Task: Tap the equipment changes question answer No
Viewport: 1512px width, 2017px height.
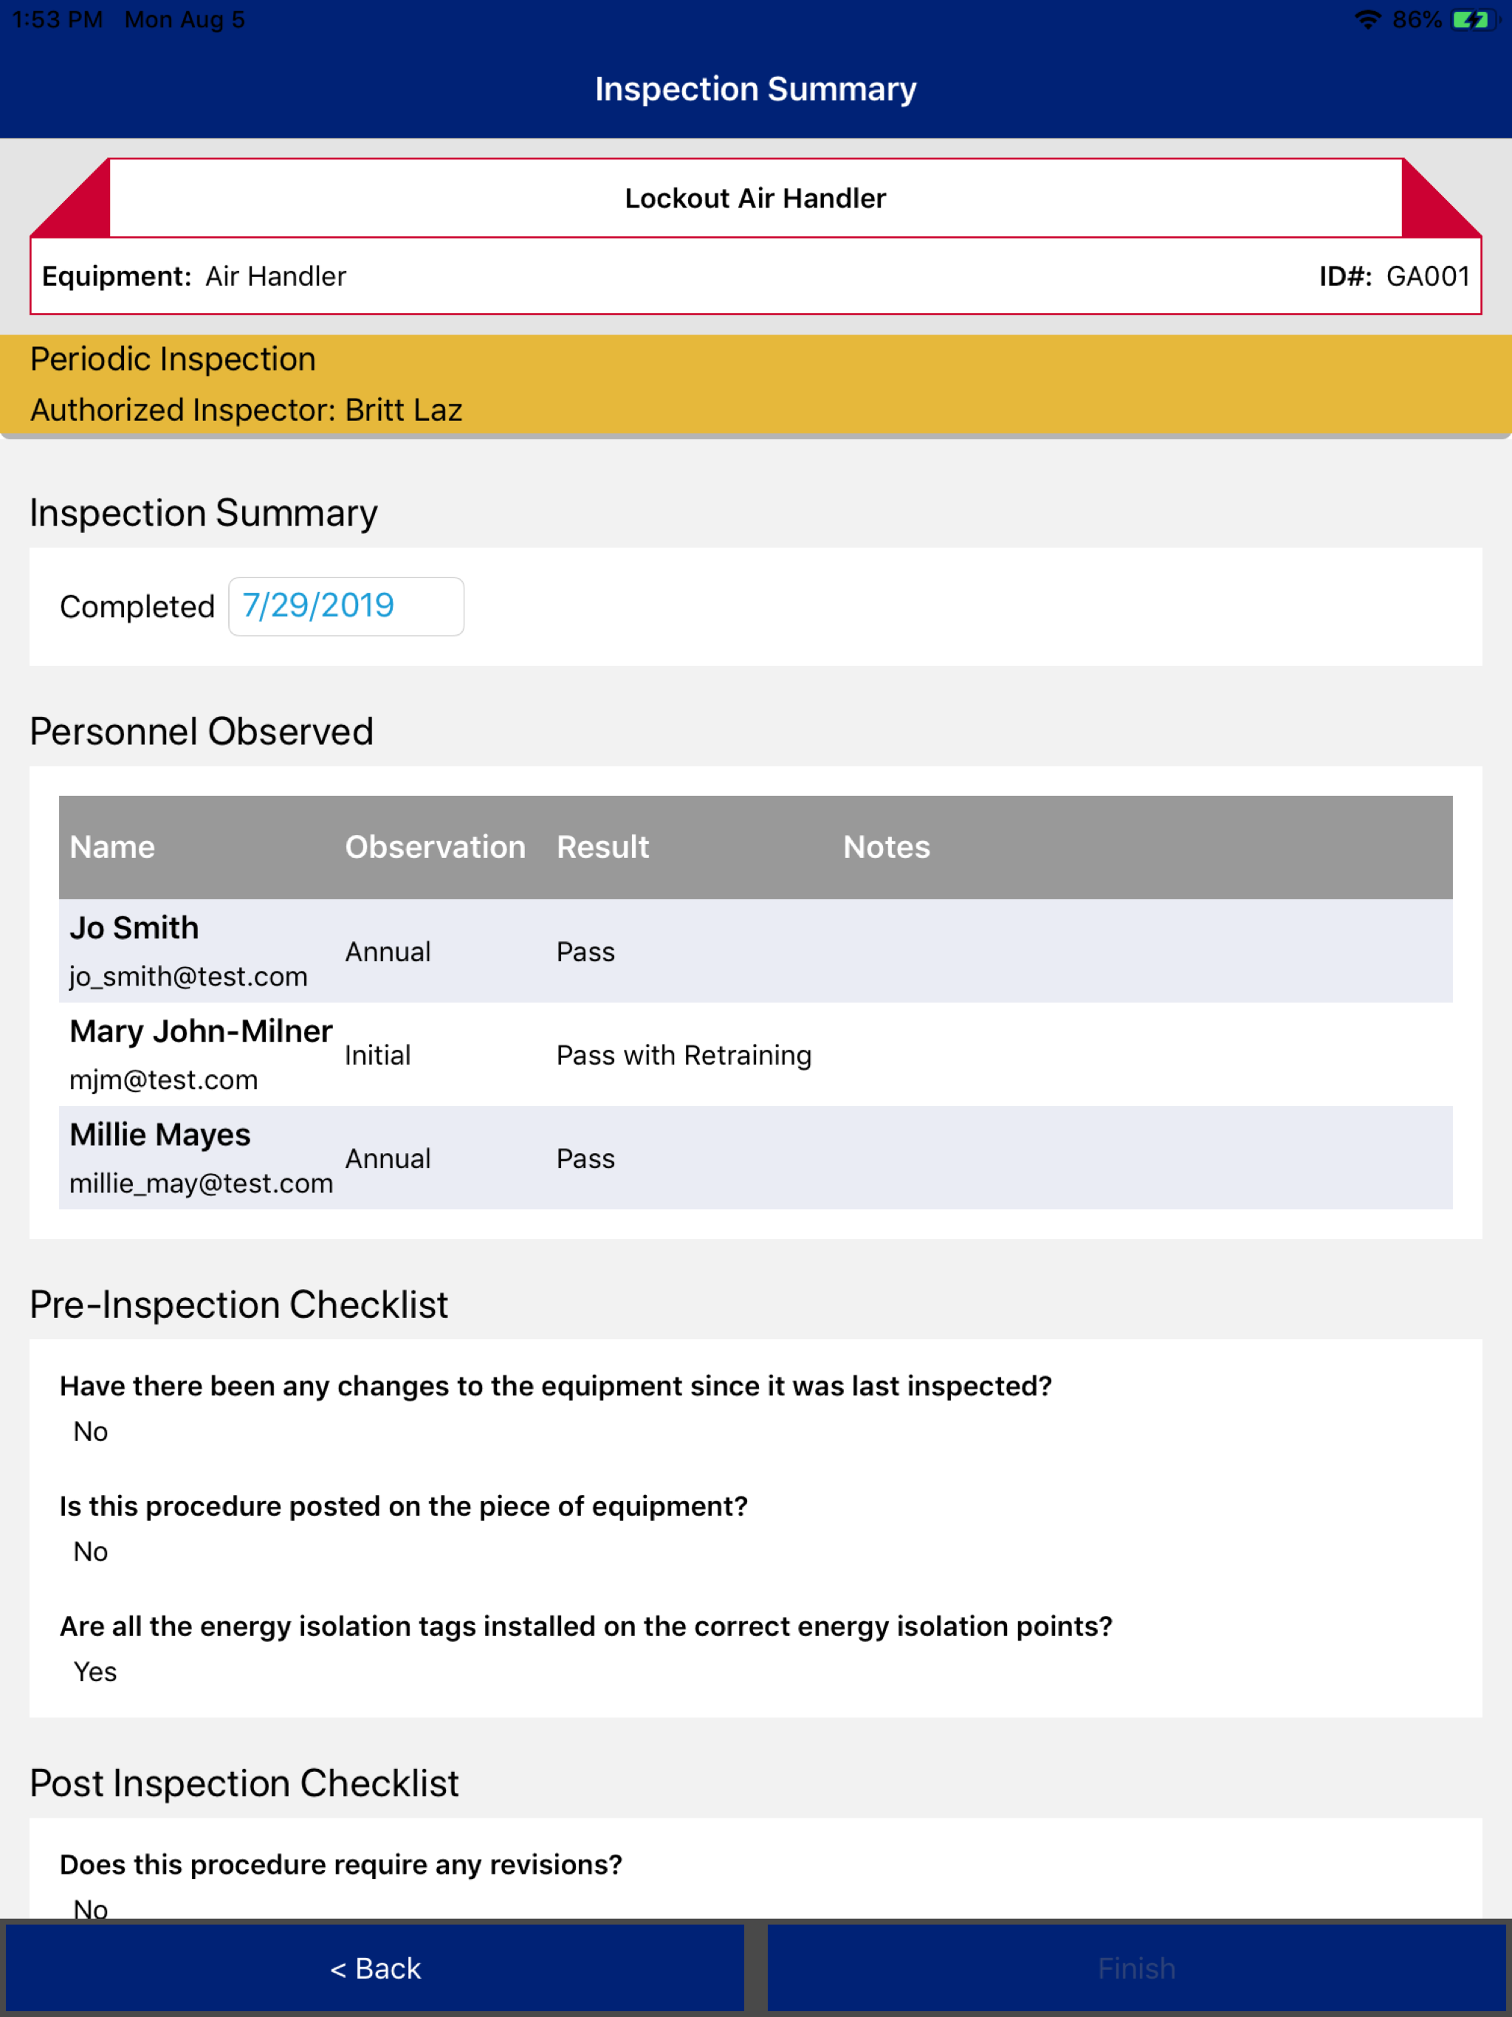Action: [90, 1432]
